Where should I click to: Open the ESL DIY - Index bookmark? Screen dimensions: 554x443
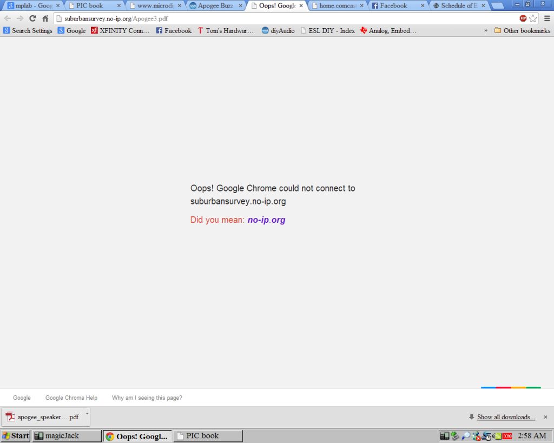click(328, 31)
